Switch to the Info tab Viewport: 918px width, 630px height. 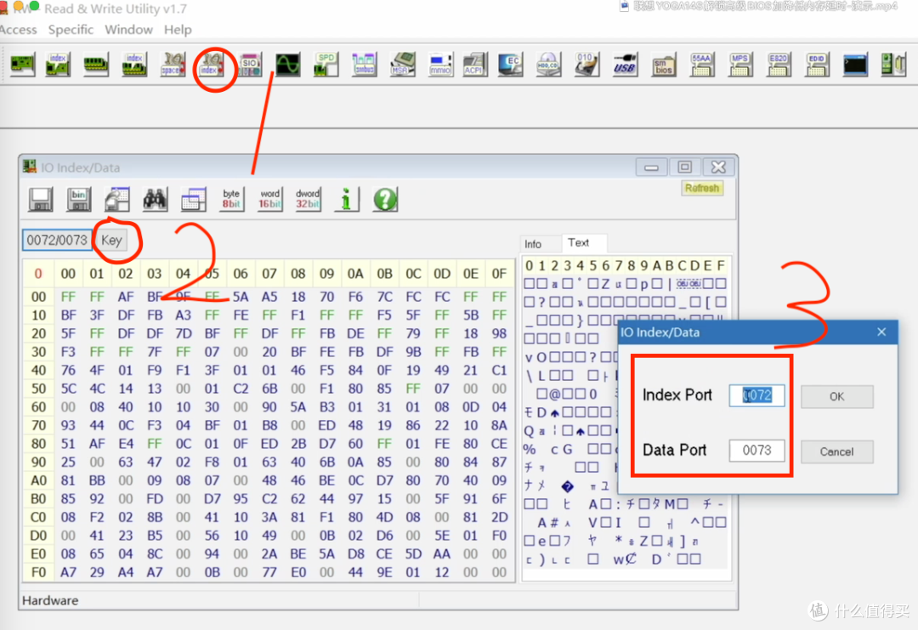533,244
